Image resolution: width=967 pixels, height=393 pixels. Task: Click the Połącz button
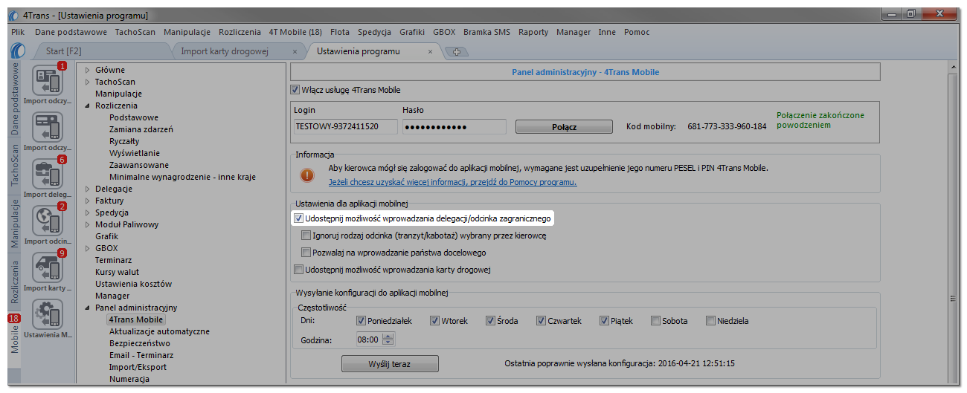[x=564, y=127]
